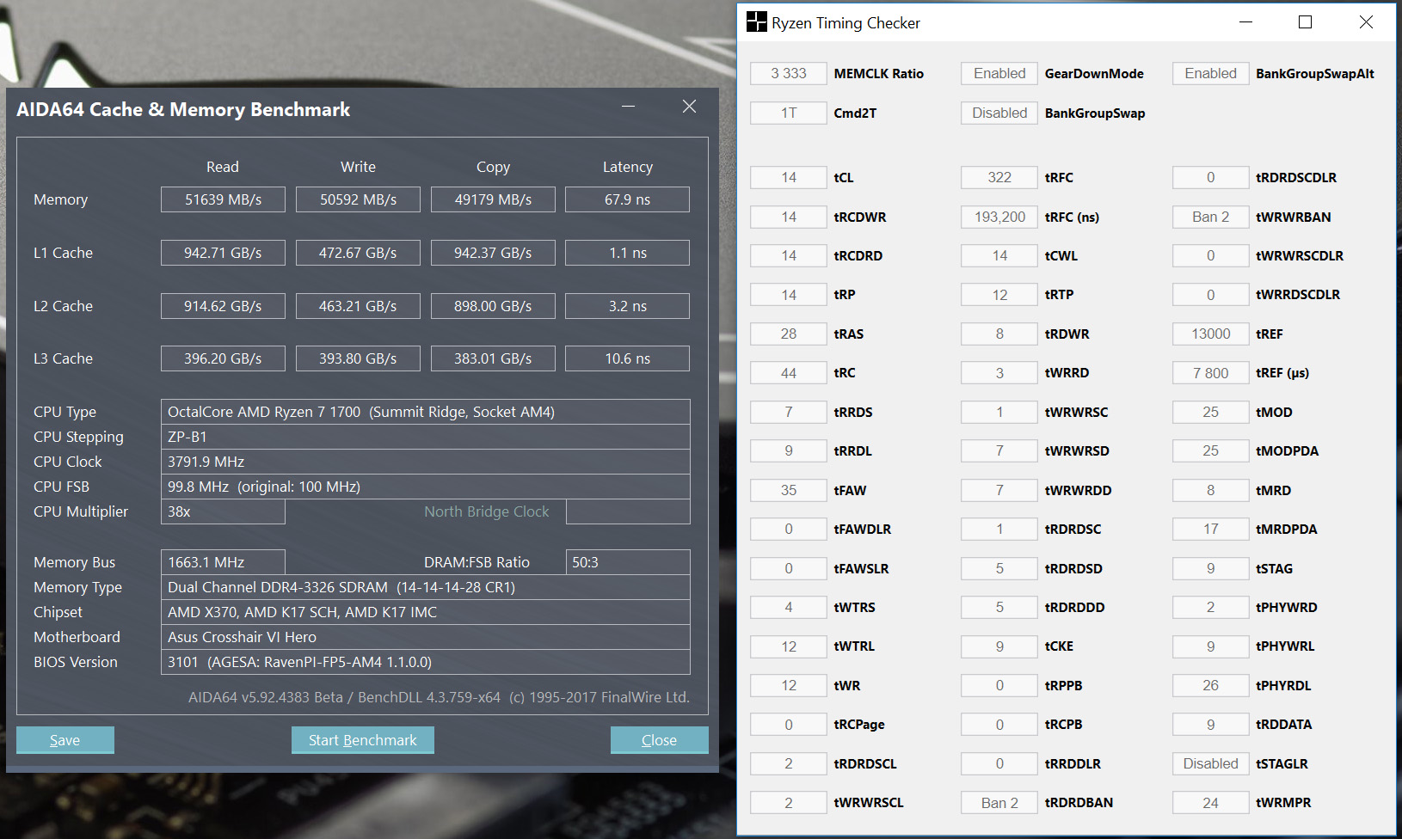This screenshot has height=839, width=1402.
Task: Select the L2 Cache Read value 914.62 GB/s
Action: tap(223, 306)
